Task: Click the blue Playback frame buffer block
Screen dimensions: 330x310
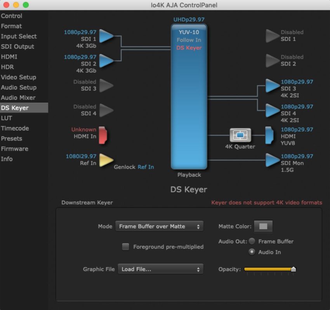Action: tap(189, 97)
